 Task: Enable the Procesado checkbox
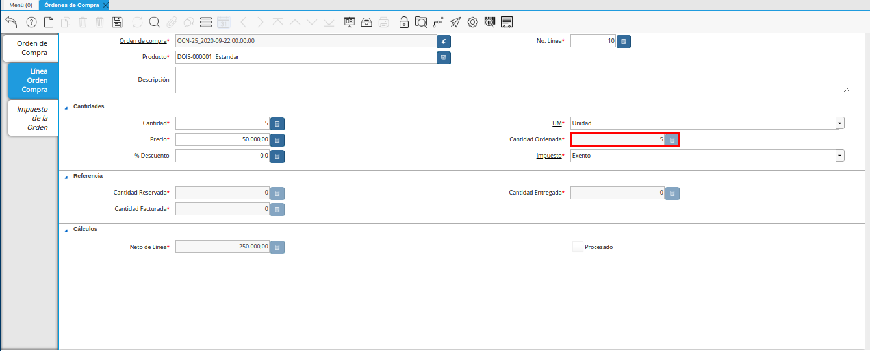[577, 247]
